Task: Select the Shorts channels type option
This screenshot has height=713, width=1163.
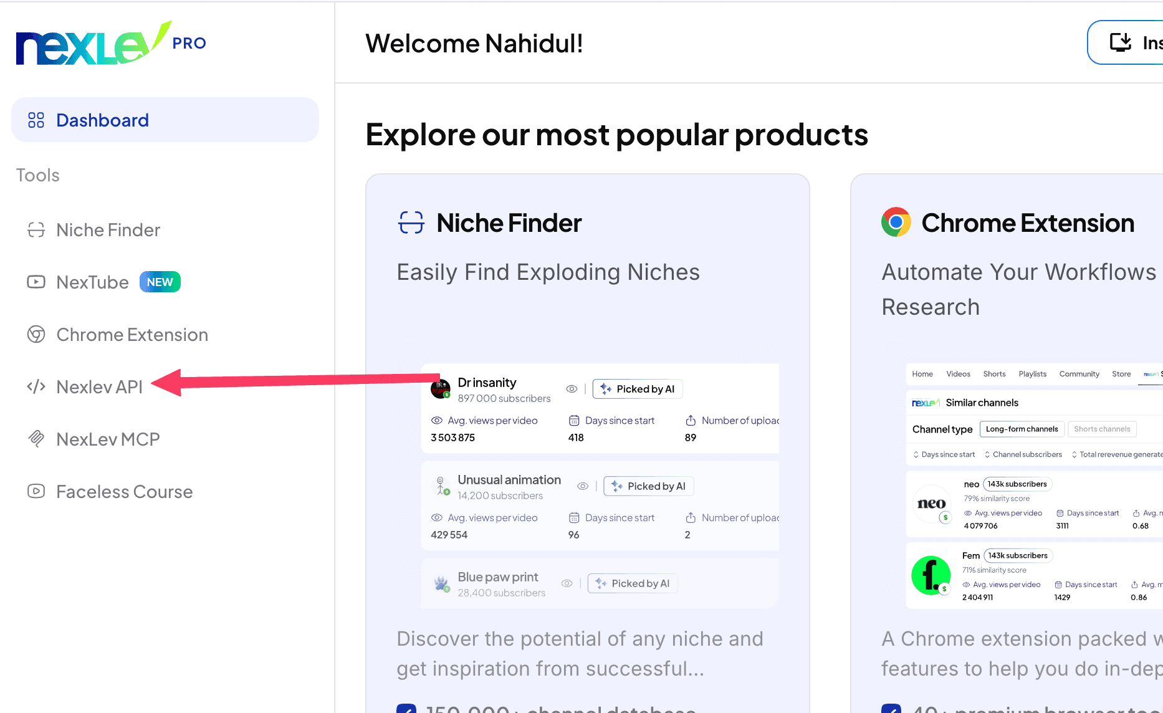Action: coord(1102,429)
